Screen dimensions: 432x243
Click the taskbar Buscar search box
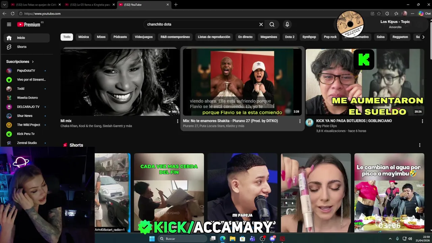click(182, 239)
